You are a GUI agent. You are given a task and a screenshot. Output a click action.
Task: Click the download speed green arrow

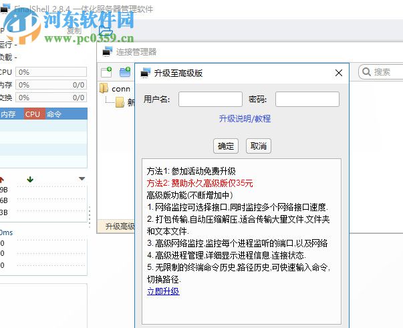pos(30,179)
